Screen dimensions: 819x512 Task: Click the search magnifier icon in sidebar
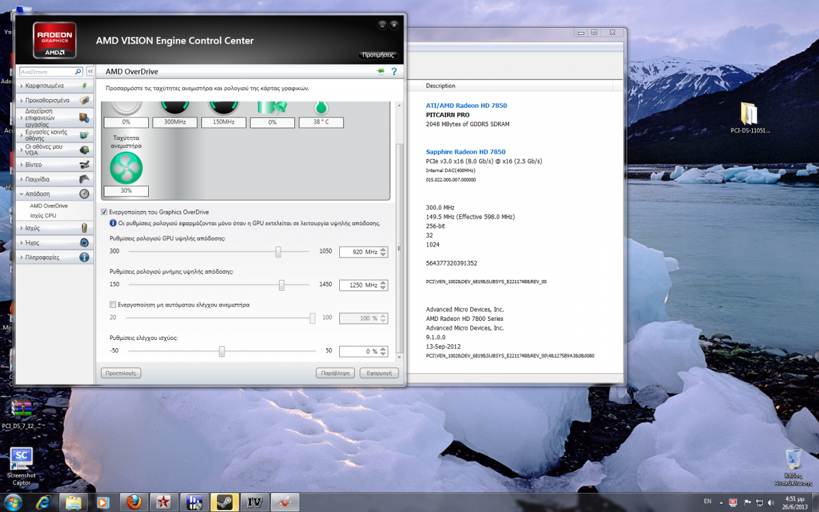coord(77,71)
